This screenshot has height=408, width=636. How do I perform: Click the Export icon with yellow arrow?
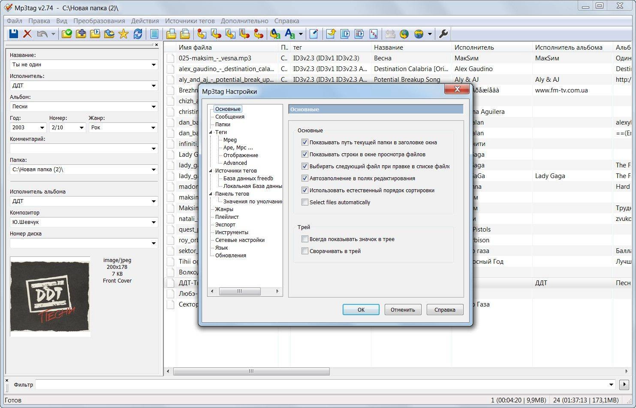(x=331, y=34)
